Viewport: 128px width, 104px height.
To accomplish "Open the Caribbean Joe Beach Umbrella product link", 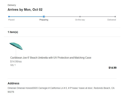I will click(51, 58).
